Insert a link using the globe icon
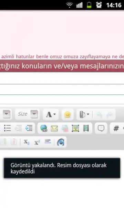The height and width of the screenshot is (208, 124). click(x=44, y=128)
